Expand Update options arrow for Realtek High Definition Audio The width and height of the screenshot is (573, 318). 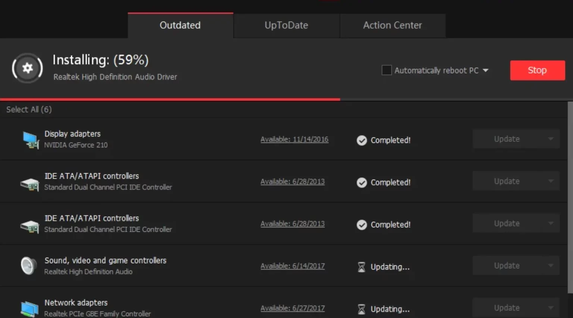tap(551, 265)
